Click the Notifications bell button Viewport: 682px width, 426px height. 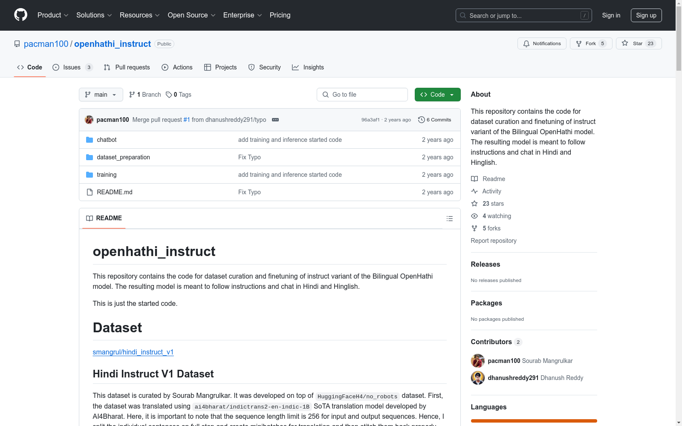pos(542,43)
